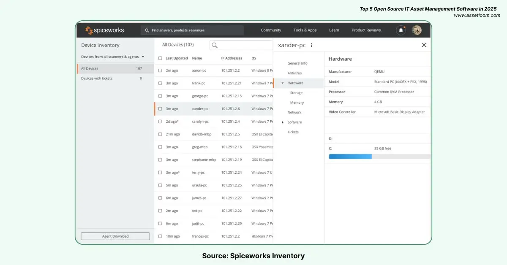Viewport: 507px width, 265px height.
Task: Check the box for aaron-pc
Action: tap(160, 70)
